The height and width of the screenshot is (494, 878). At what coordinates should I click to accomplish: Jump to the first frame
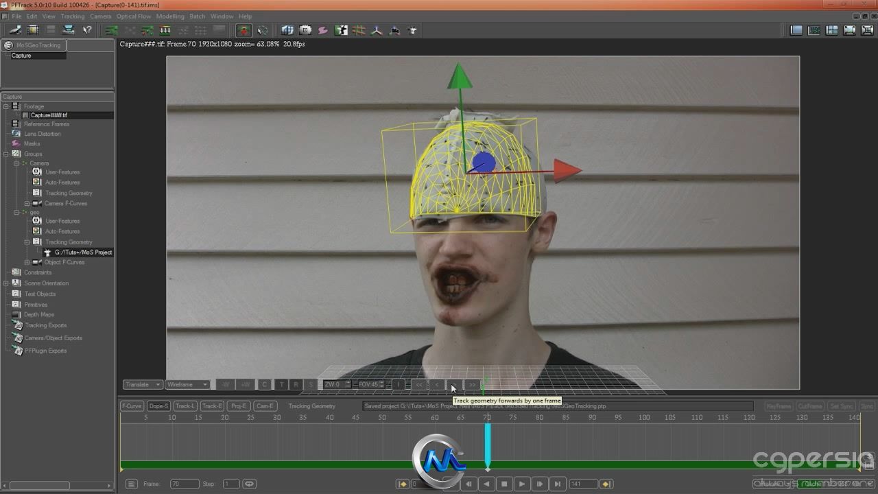tap(451, 484)
